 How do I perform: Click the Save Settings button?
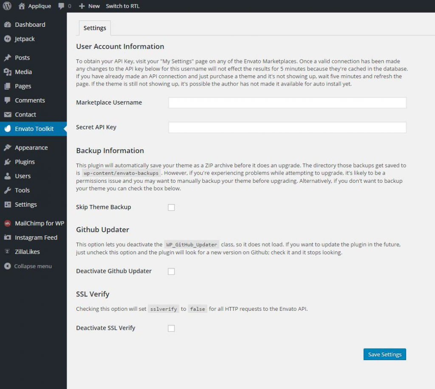tap(384, 354)
